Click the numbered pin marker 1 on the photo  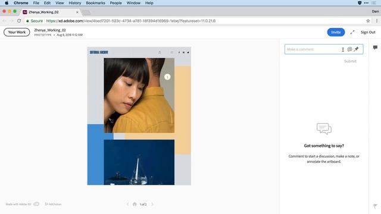point(167,77)
